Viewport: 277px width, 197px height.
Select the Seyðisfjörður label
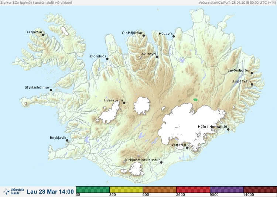click(x=239, y=70)
